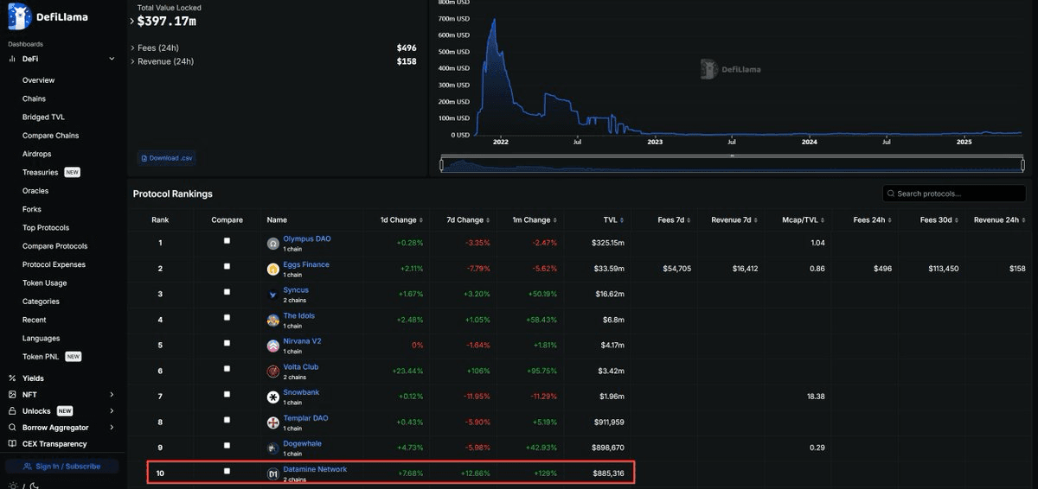
Task: Tick the compare checkbox for Syncus
Action: (227, 292)
